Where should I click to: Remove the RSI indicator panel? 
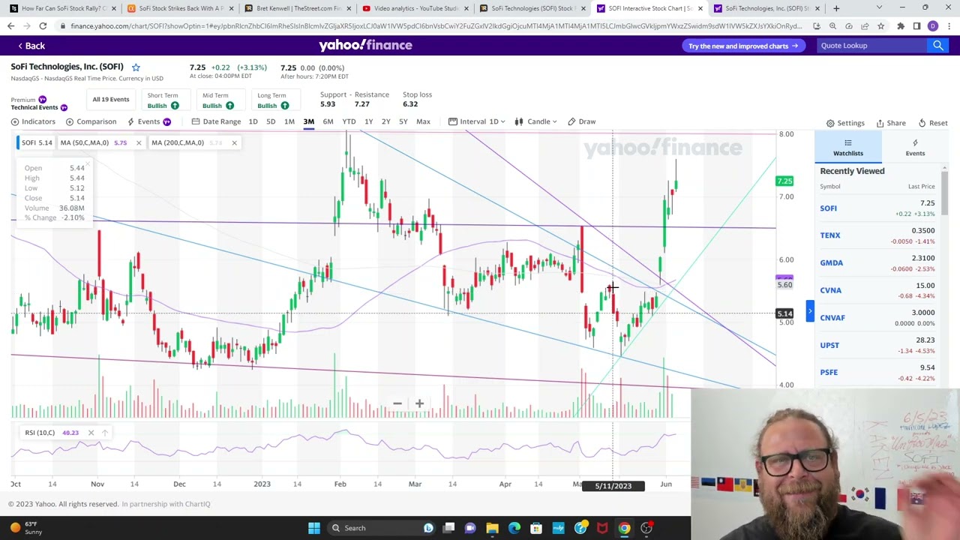[91, 433]
